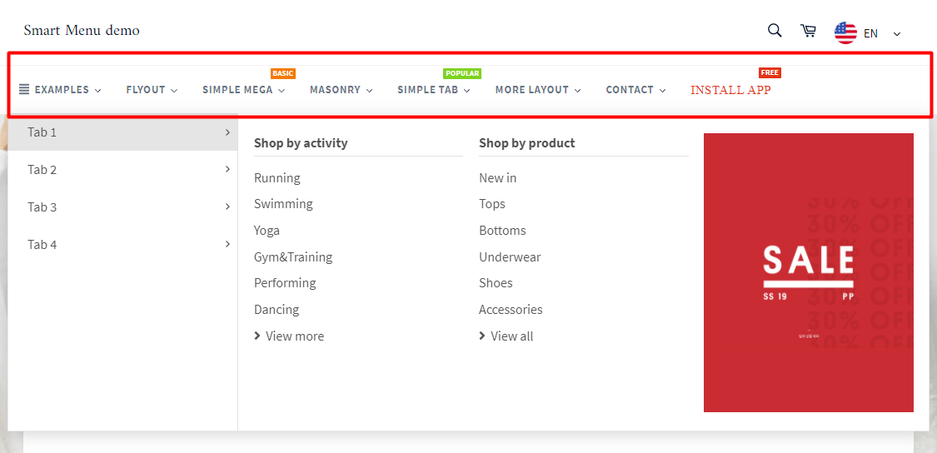The height and width of the screenshot is (453, 937).
Task: Open the Simple Mega dropdown menu
Action: pos(243,90)
